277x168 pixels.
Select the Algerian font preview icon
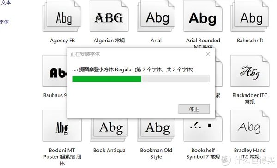(x=109, y=16)
